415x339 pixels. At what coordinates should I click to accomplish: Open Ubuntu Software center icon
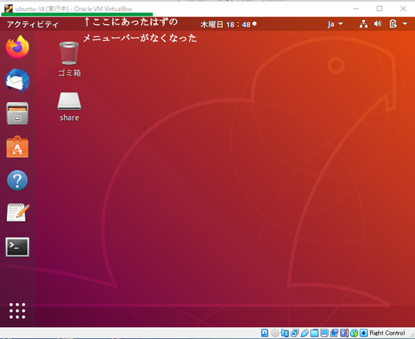[x=17, y=147]
